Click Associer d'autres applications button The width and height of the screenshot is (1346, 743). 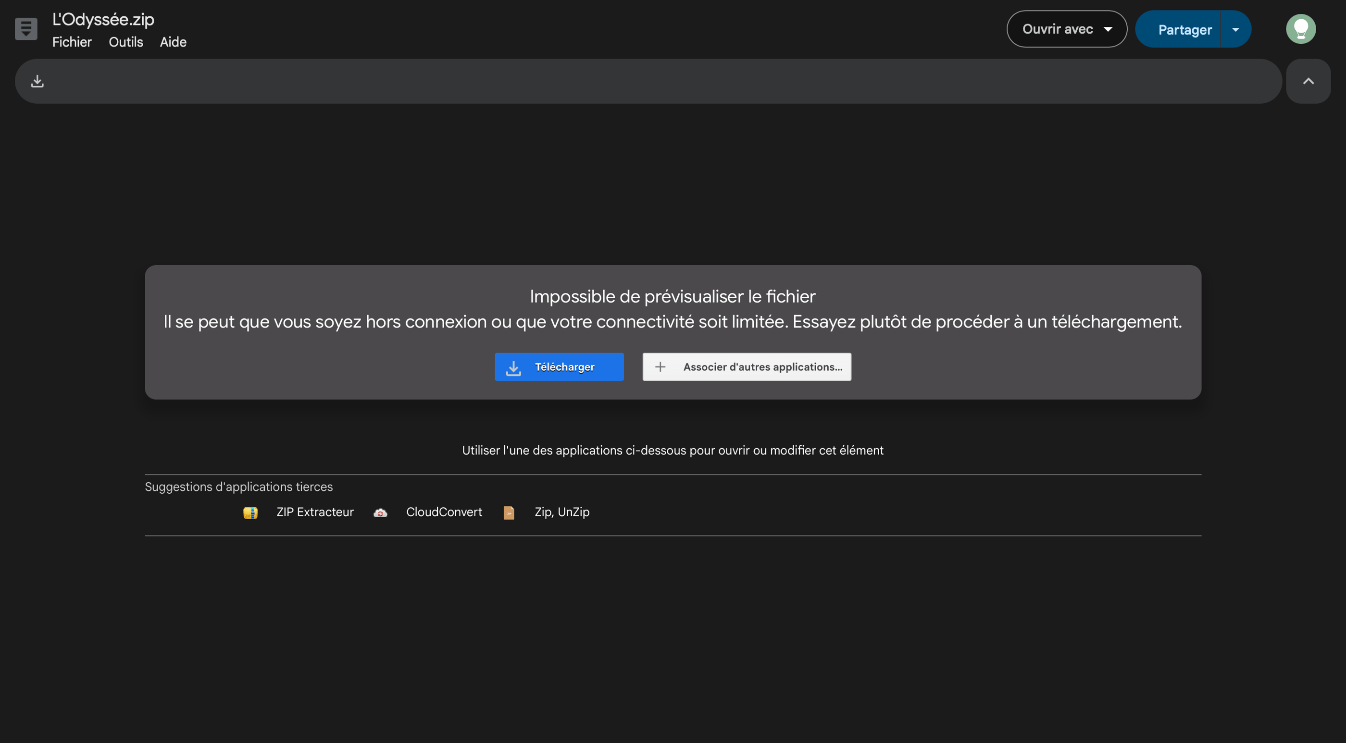[762, 367]
